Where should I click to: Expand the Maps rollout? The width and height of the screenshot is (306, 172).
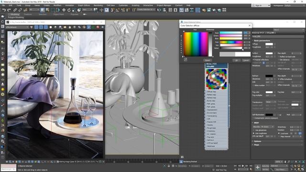(256, 145)
